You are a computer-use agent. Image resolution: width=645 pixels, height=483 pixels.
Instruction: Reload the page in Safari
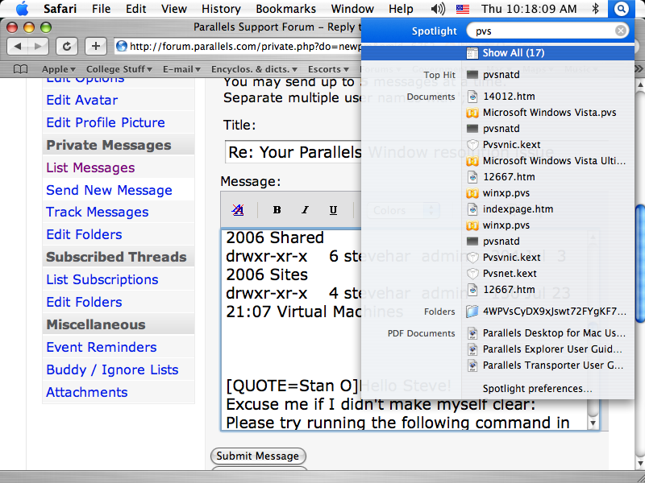tap(67, 47)
